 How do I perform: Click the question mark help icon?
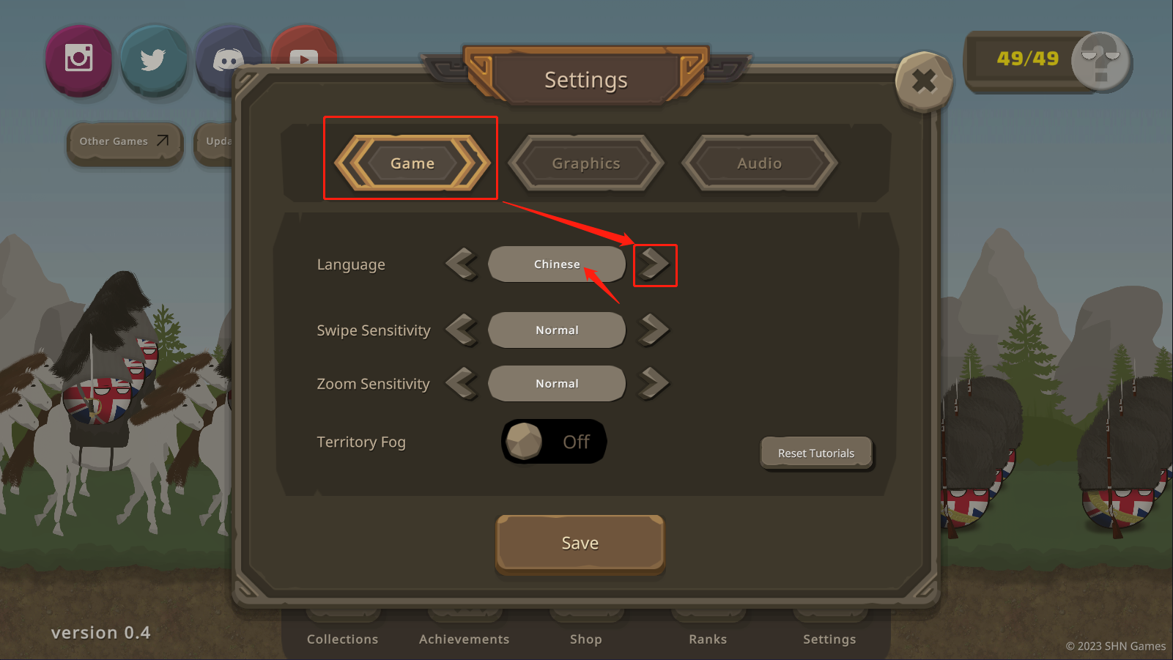[x=1100, y=62]
